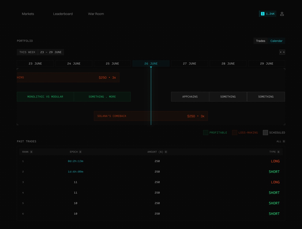Click the LOSS-MAKING legend swatch

[235, 133]
